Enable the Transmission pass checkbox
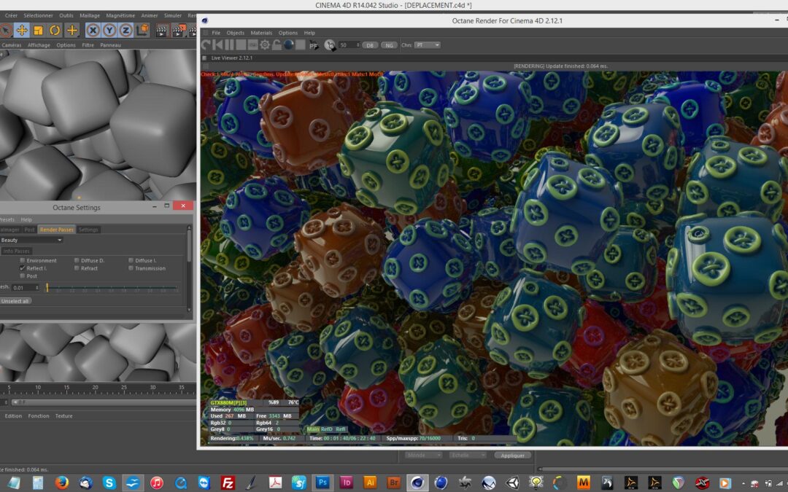 coord(131,268)
